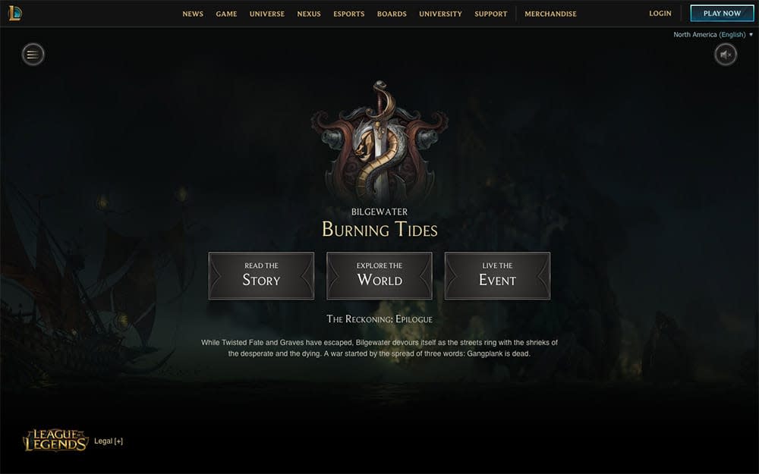This screenshot has height=474, width=759.
Task: Visit the UNIVERSITY nav link
Action: [440, 14]
